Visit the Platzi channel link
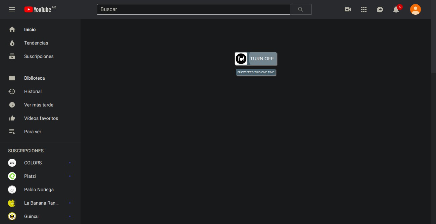This screenshot has width=436, height=224. (30, 176)
